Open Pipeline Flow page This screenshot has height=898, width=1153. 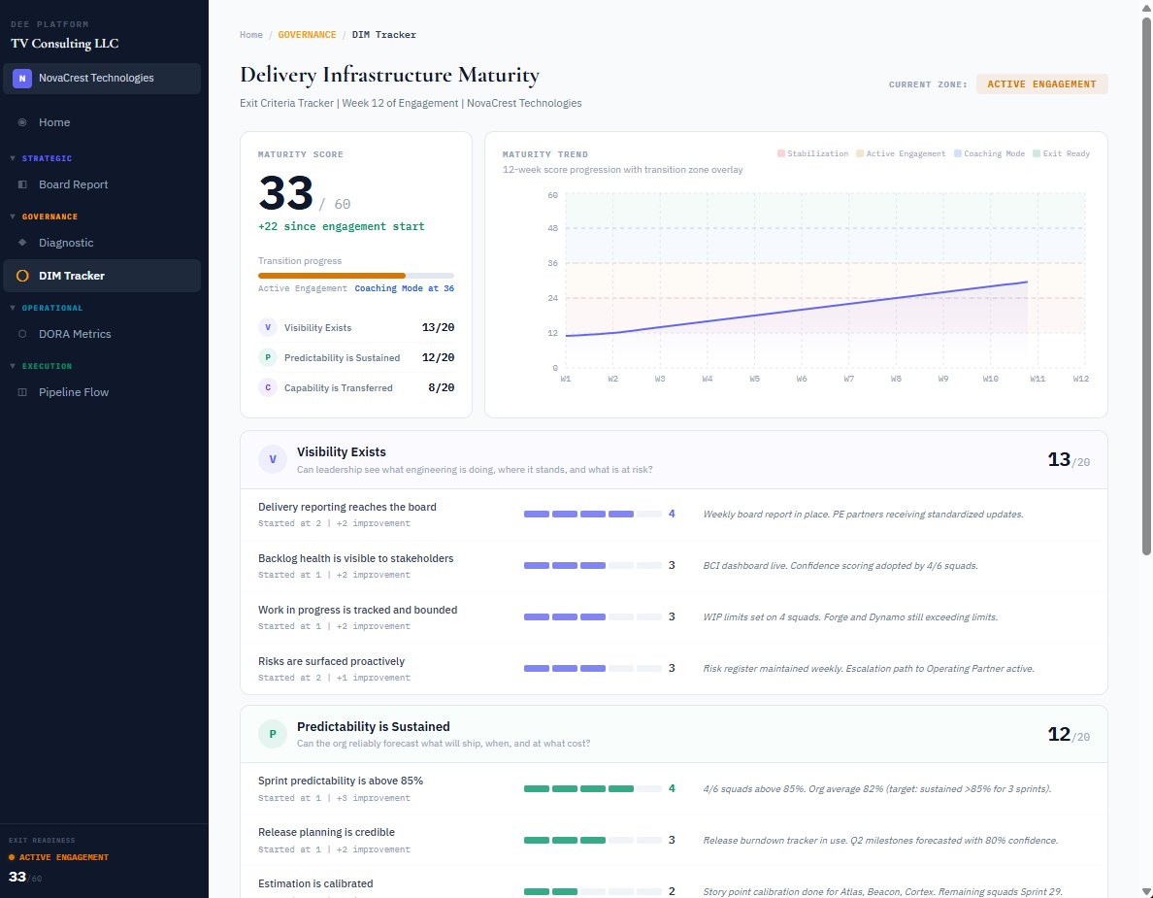click(x=102, y=393)
